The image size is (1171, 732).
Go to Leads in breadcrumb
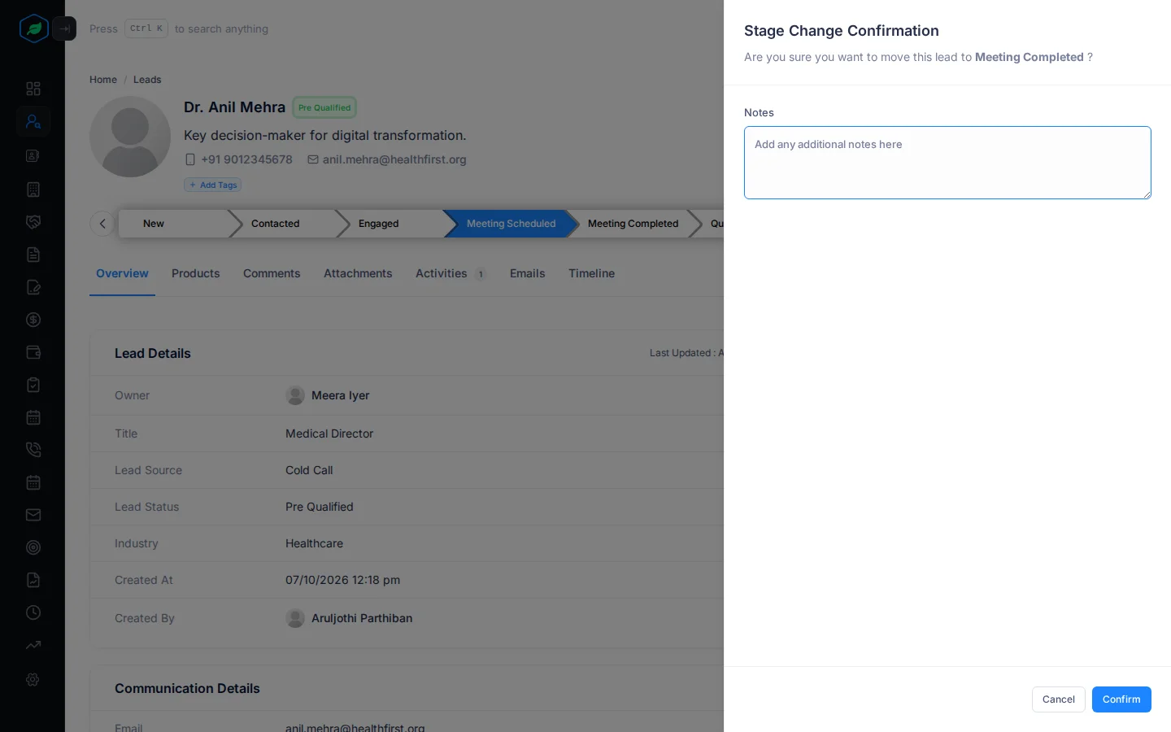tap(147, 80)
